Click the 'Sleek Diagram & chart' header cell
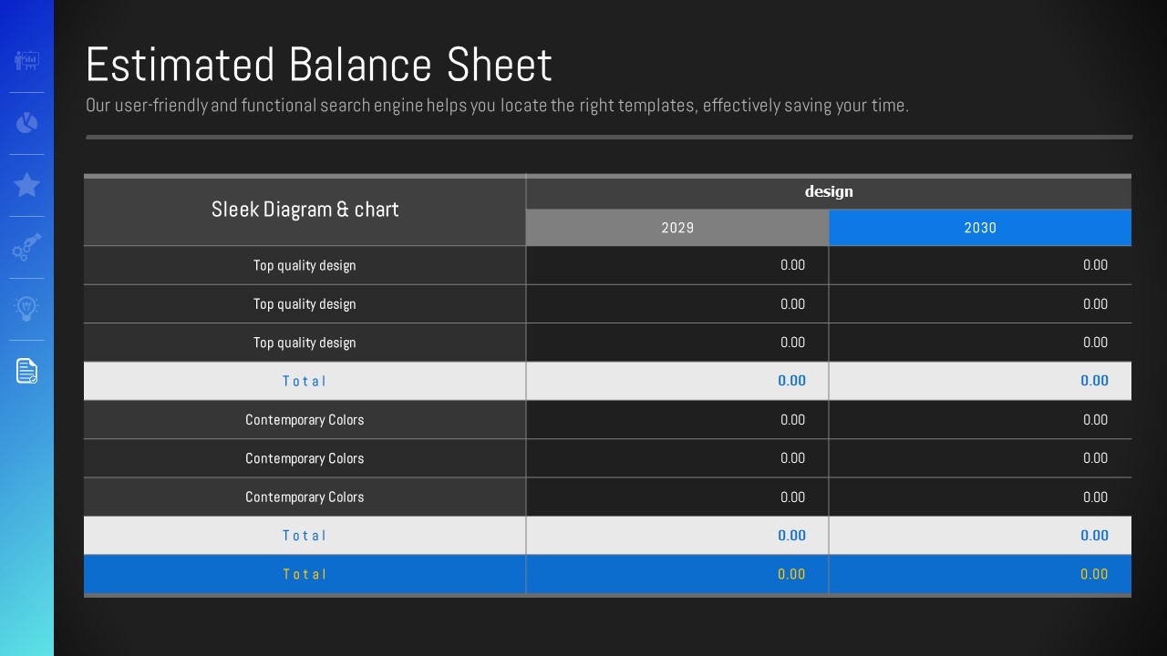Screen dimensions: 1167x656 305,210
